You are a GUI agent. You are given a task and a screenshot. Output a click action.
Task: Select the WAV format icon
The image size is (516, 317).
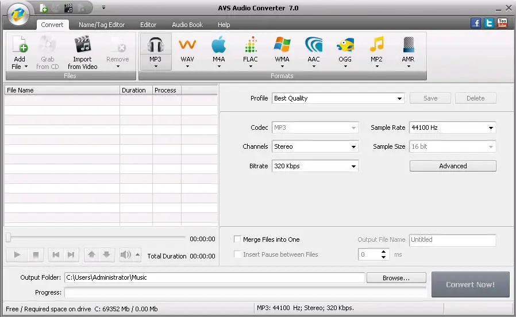pos(187,44)
